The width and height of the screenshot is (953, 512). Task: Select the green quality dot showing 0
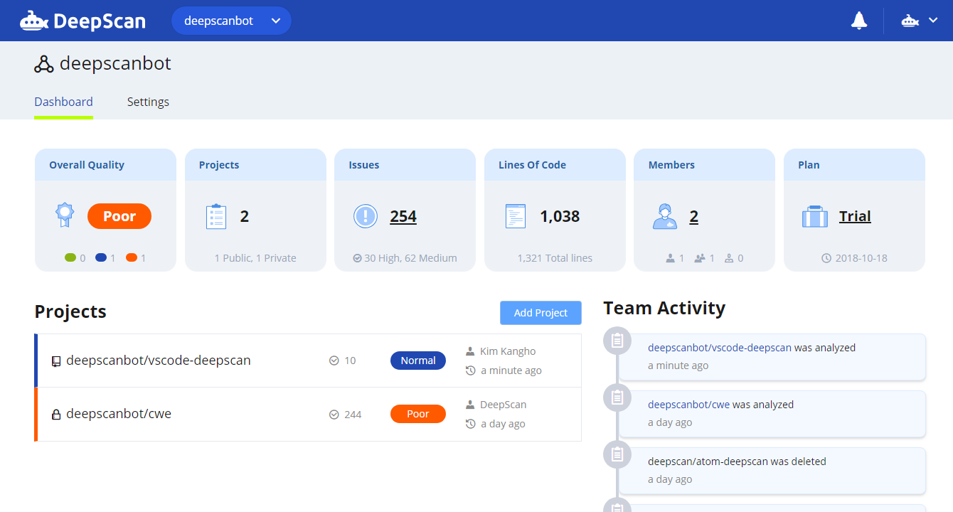70,258
